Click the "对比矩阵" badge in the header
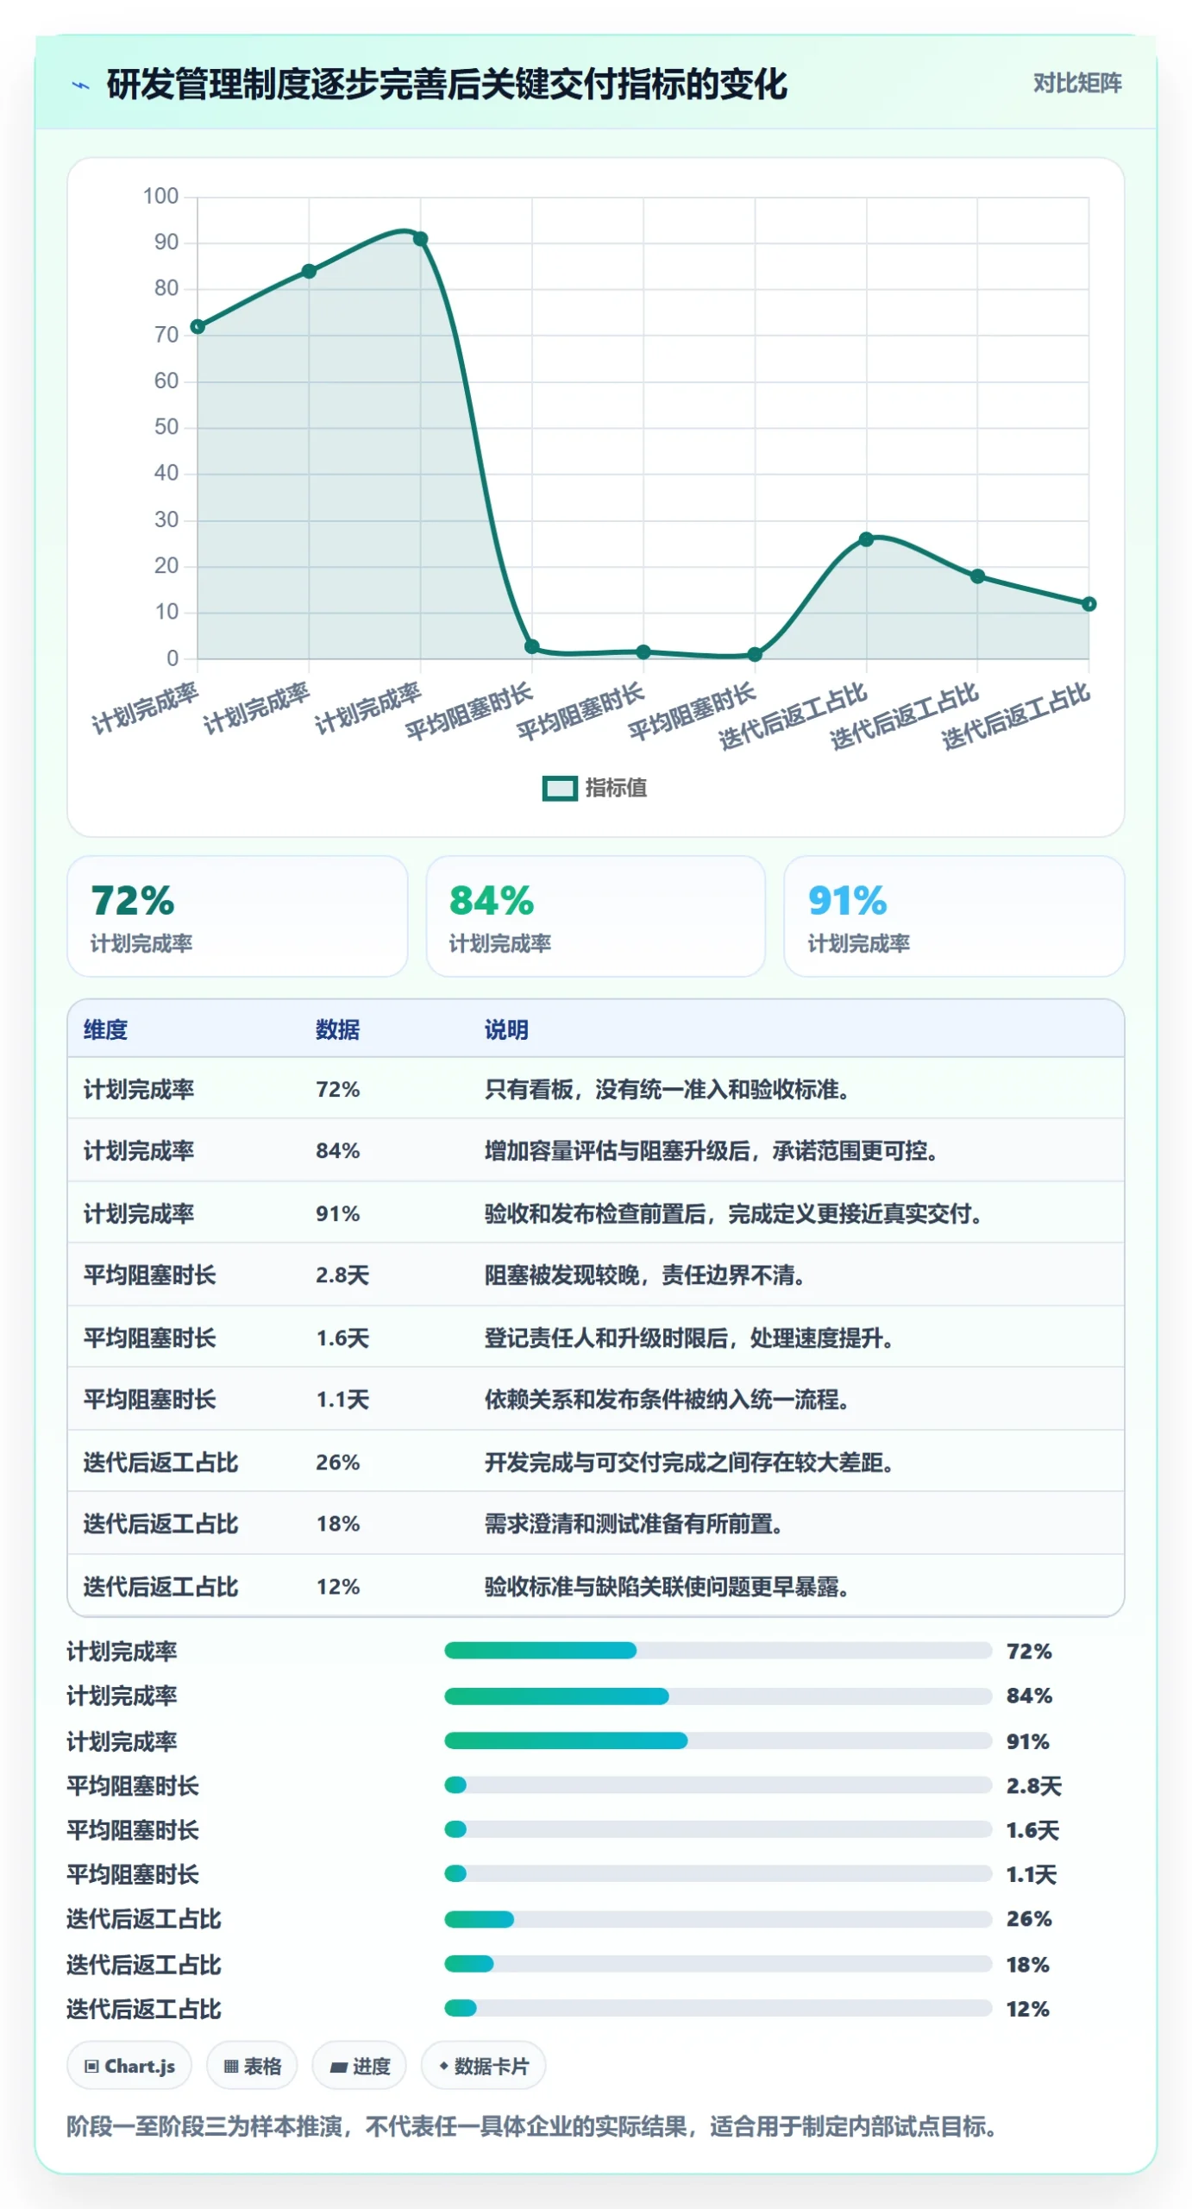 point(1076,83)
